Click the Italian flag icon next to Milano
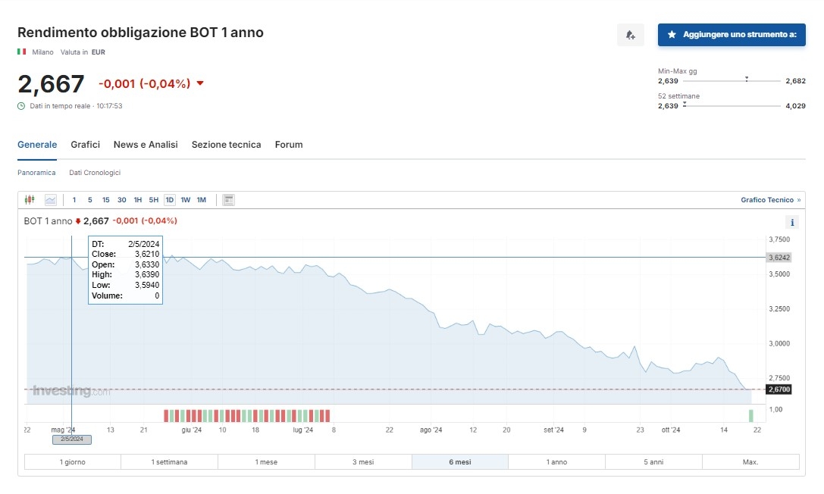Viewport: 824px width, 494px height. [22, 52]
